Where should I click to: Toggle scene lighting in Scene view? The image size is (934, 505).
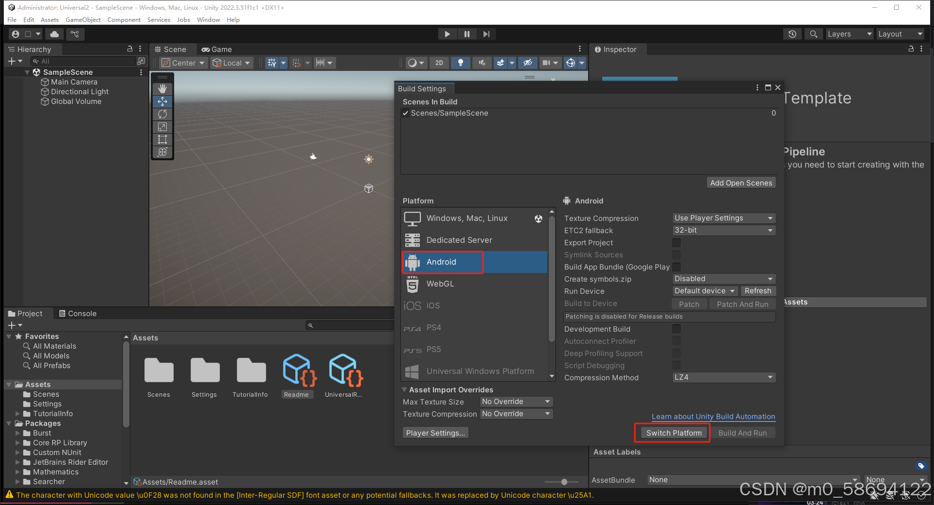(x=460, y=63)
